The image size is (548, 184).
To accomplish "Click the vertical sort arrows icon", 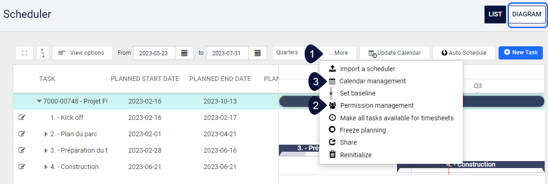I will tap(43, 53).
